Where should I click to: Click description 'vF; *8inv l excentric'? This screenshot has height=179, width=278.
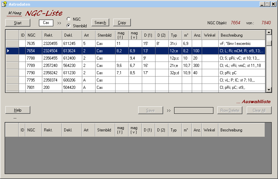point(242,44)
